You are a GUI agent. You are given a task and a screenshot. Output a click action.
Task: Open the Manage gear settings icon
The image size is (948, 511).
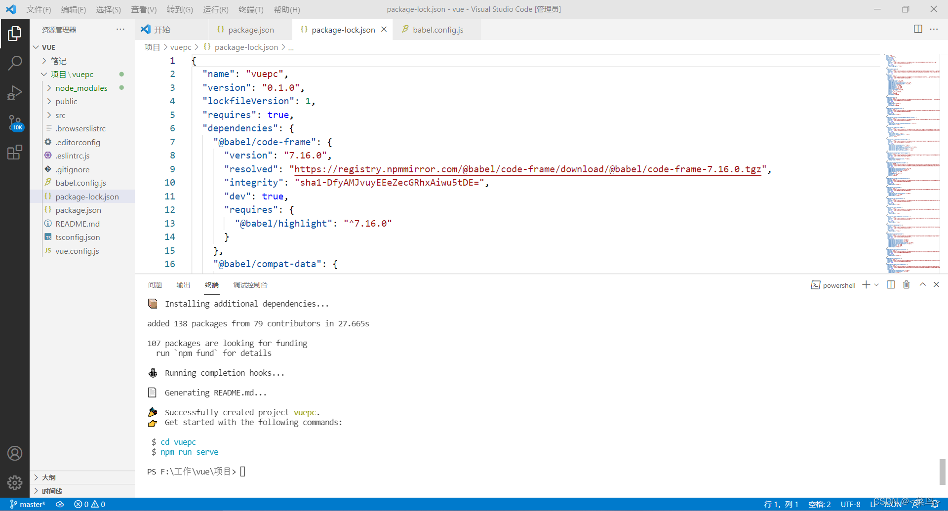pos(15,482)
